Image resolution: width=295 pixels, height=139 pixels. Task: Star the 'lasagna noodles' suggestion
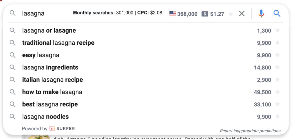(277, 117)
